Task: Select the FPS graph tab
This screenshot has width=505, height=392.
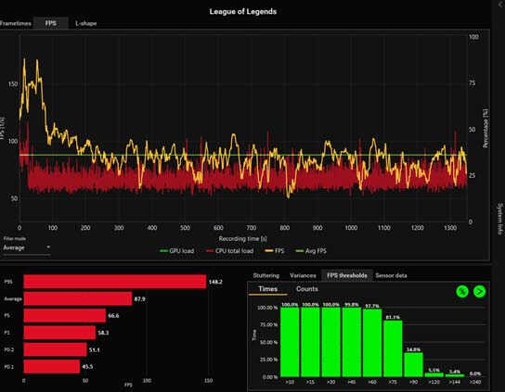Action: coord(50,23)
